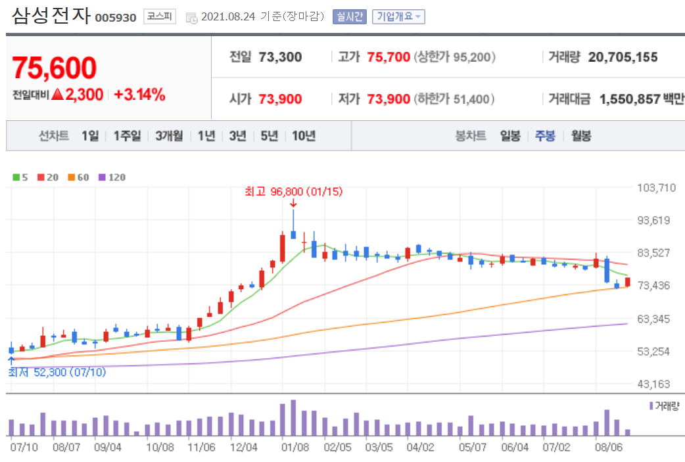The height and width of the screenshot is (462, 685).
Task: Select the 1년 line chart tab
Action: pos(206,136)
